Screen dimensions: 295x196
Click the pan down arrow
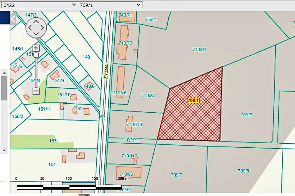pos(36,34)
